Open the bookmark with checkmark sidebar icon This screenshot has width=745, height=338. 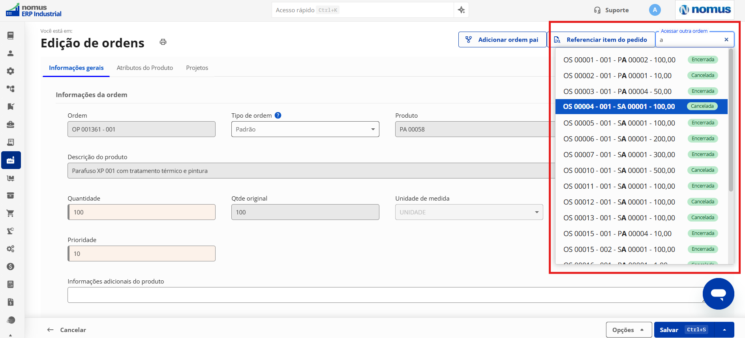(11, 107)
